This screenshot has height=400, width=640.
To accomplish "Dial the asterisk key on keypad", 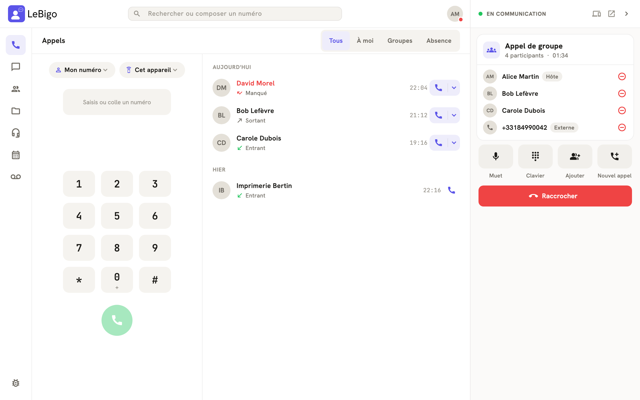I will point(79,280).
